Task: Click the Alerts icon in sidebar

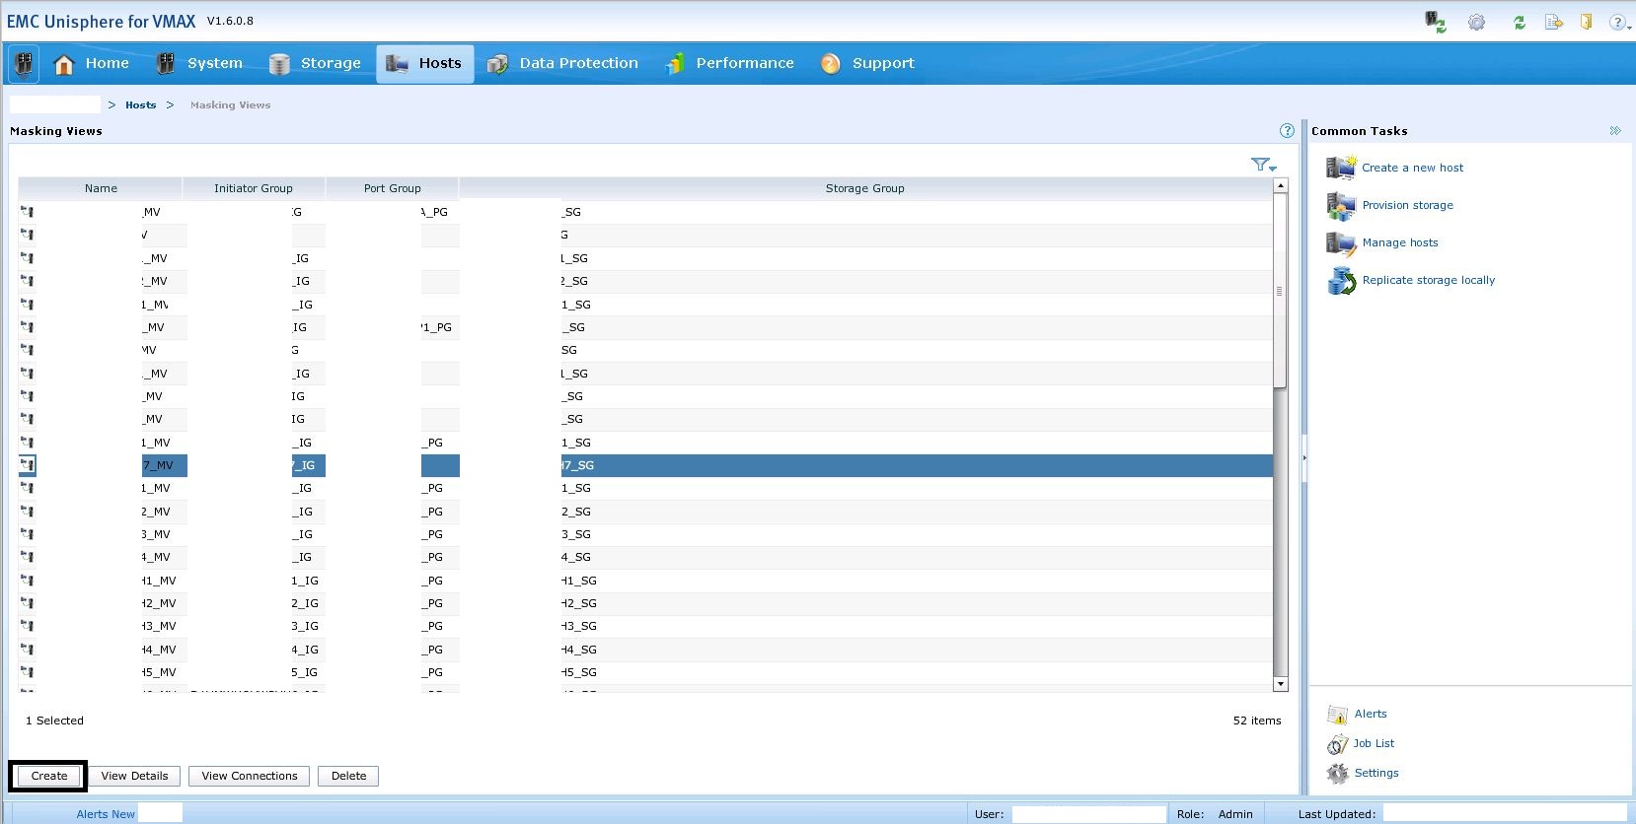Action: click(1337, 715)
